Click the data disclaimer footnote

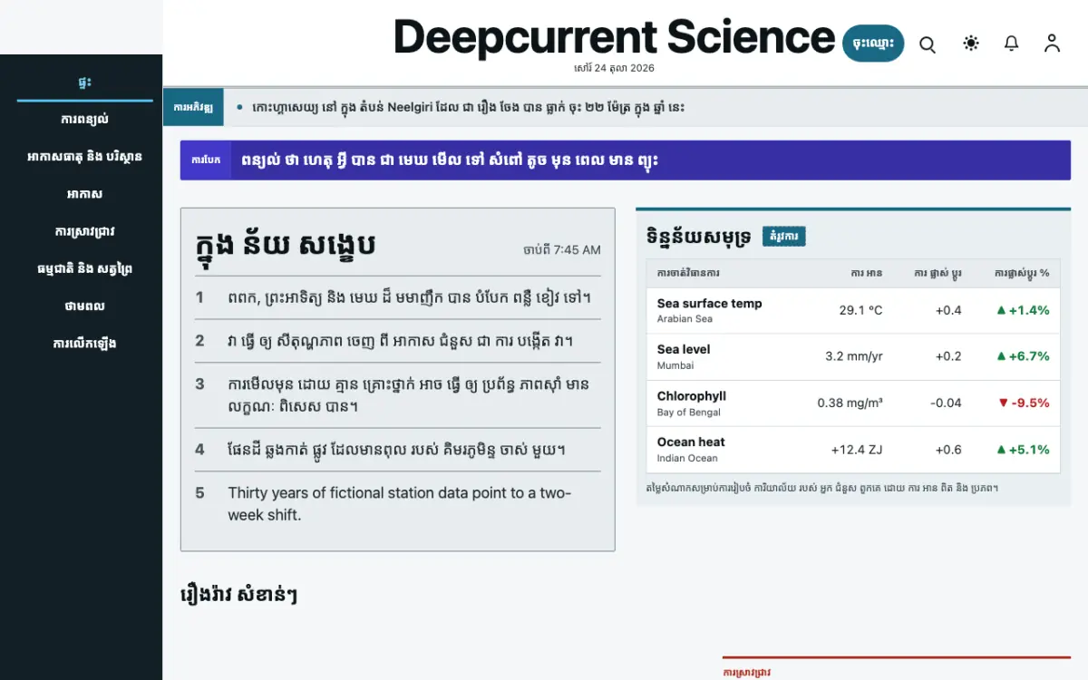click(x=822, y=488)
